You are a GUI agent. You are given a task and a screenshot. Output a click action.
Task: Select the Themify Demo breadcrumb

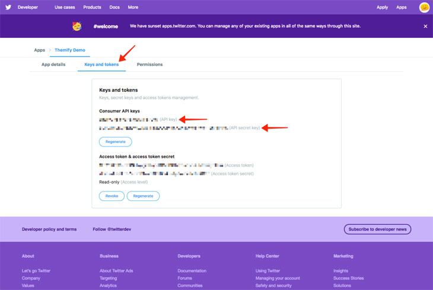tap(70, 50)
